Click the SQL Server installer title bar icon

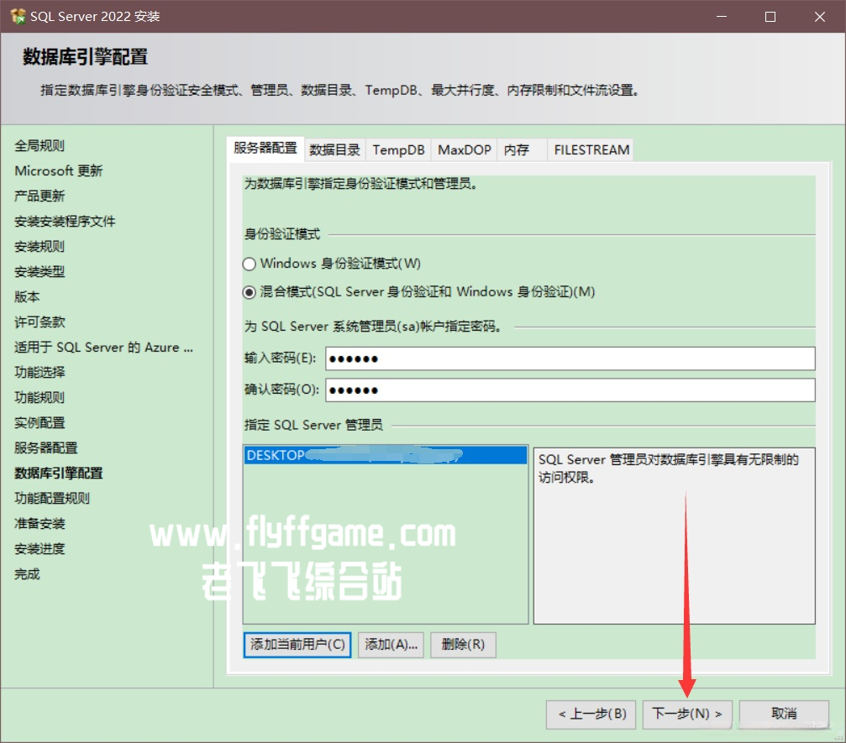18,16
